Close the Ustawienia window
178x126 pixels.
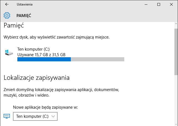(171, 4)
